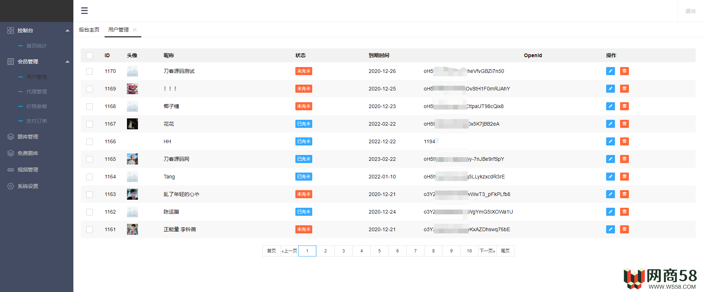The width and height of the screenshot is (703, 292).
Task: Click the 未充卡 status badge for user 1170
Action: 304,71
